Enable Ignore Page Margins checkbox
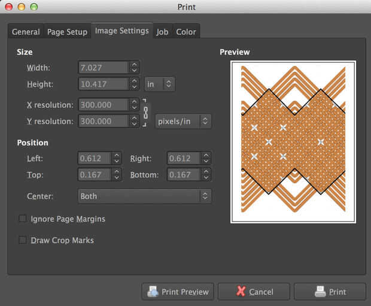Screen dimensions: 371x306 [x=23, y=219]
